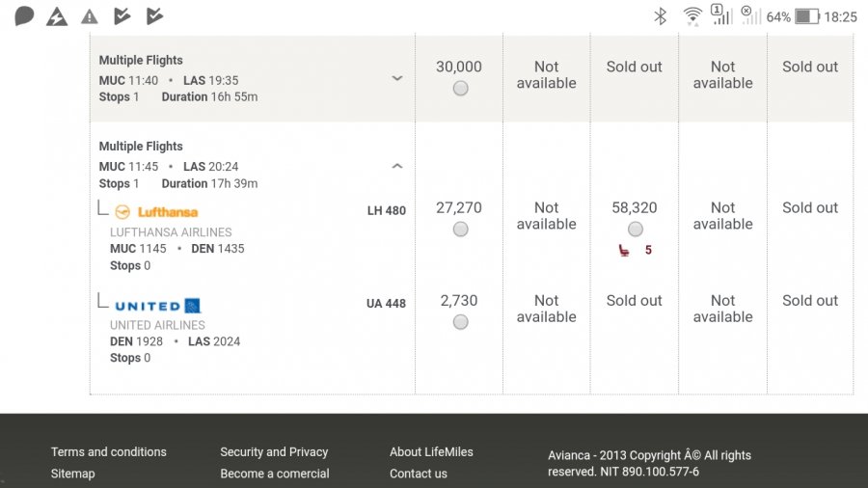Tap the battery indicator icon

(807, 16)
